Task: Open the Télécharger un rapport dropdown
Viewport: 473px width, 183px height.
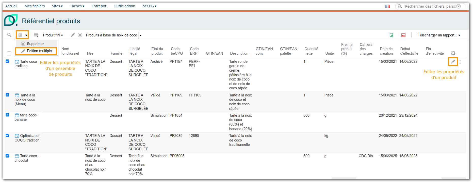Action: [x=439, y=35]
